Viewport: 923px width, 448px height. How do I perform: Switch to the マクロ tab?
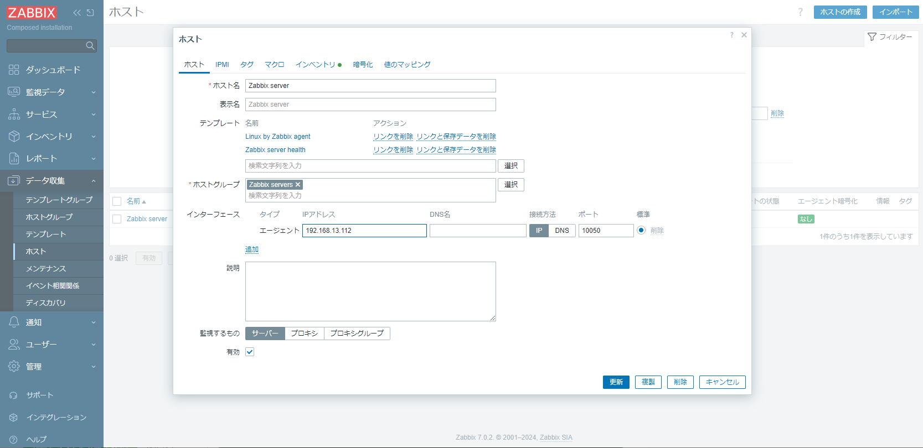275,65
